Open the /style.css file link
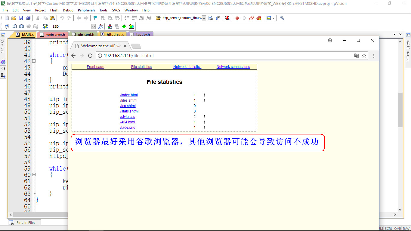This screenshot has height=231, width=411. (128, 117)
